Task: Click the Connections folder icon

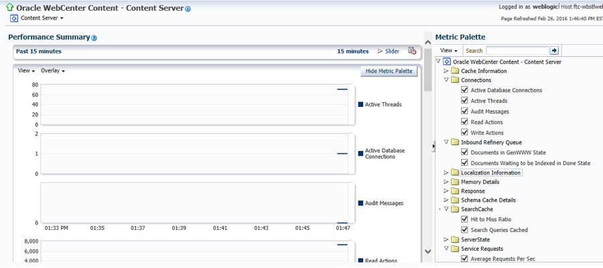Action: tap(455, 80)
